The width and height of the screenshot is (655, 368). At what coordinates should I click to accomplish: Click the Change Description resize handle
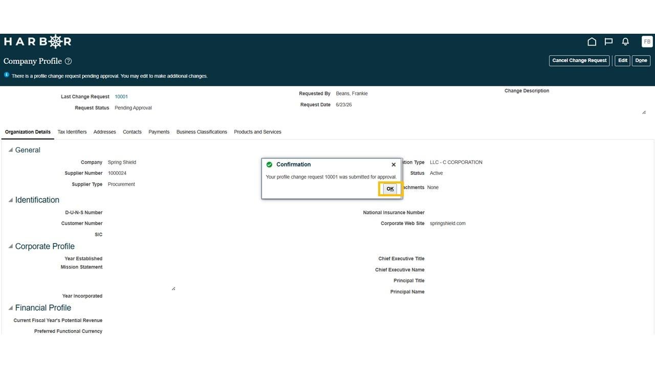pyautogui.click(x=644, y=112)
